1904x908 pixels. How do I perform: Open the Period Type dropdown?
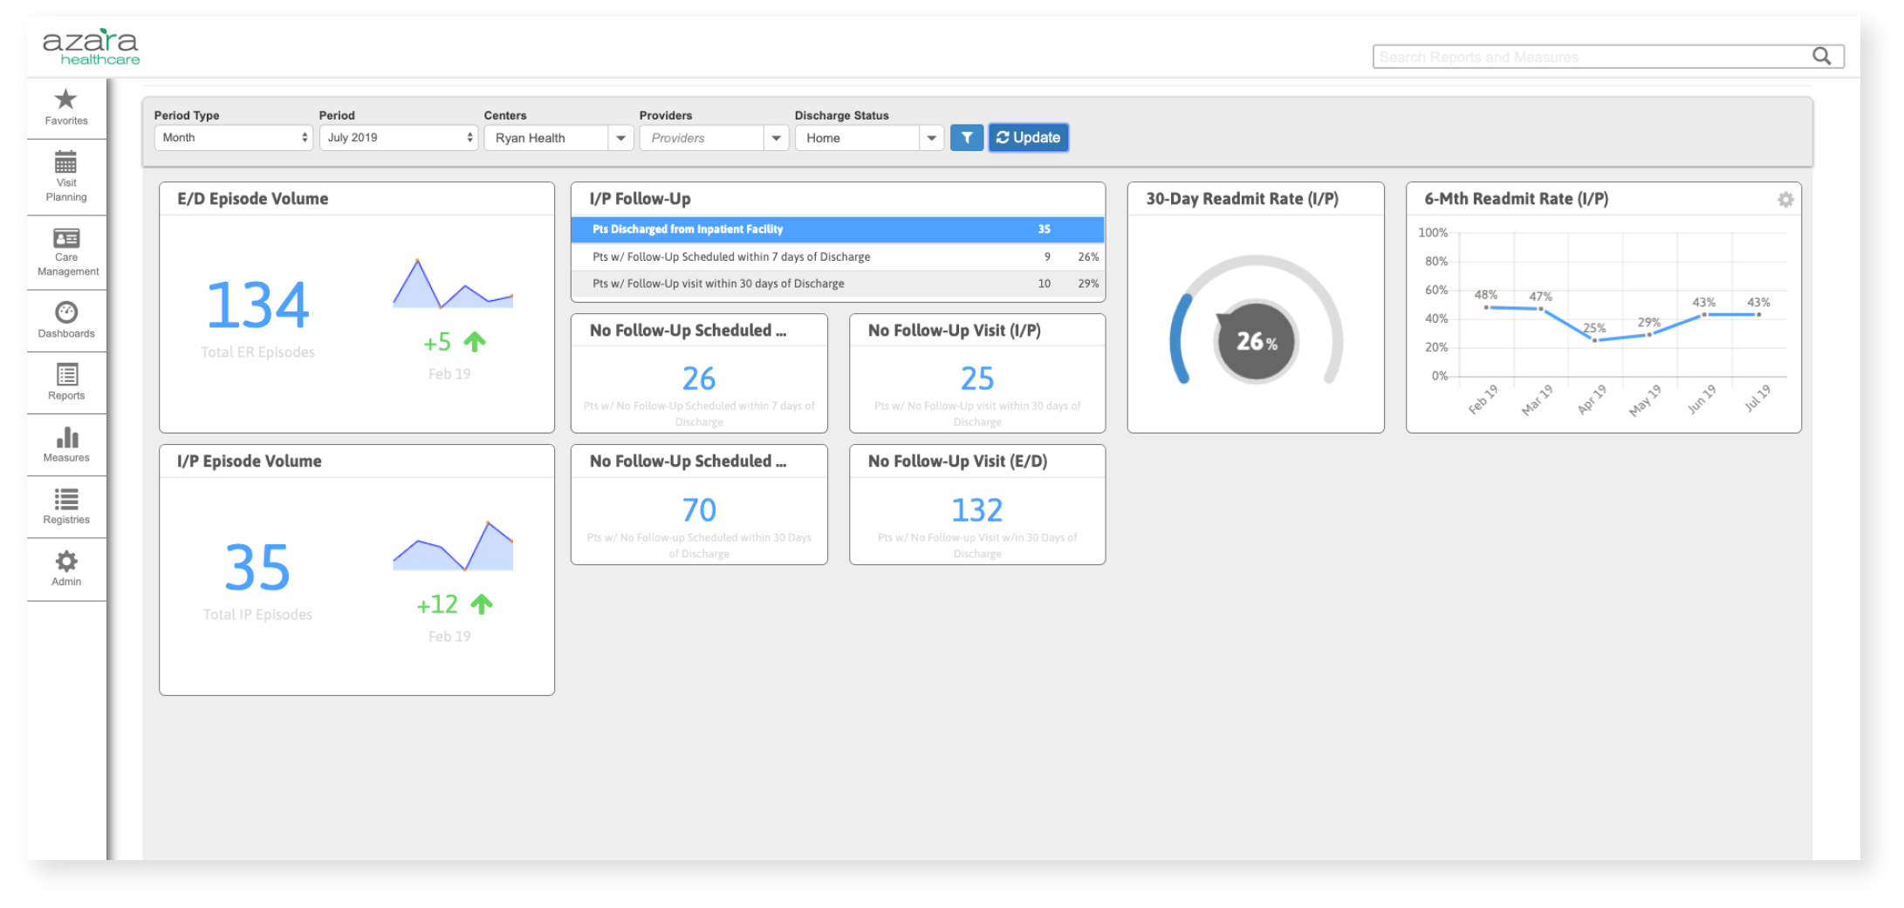click(233, 137)
